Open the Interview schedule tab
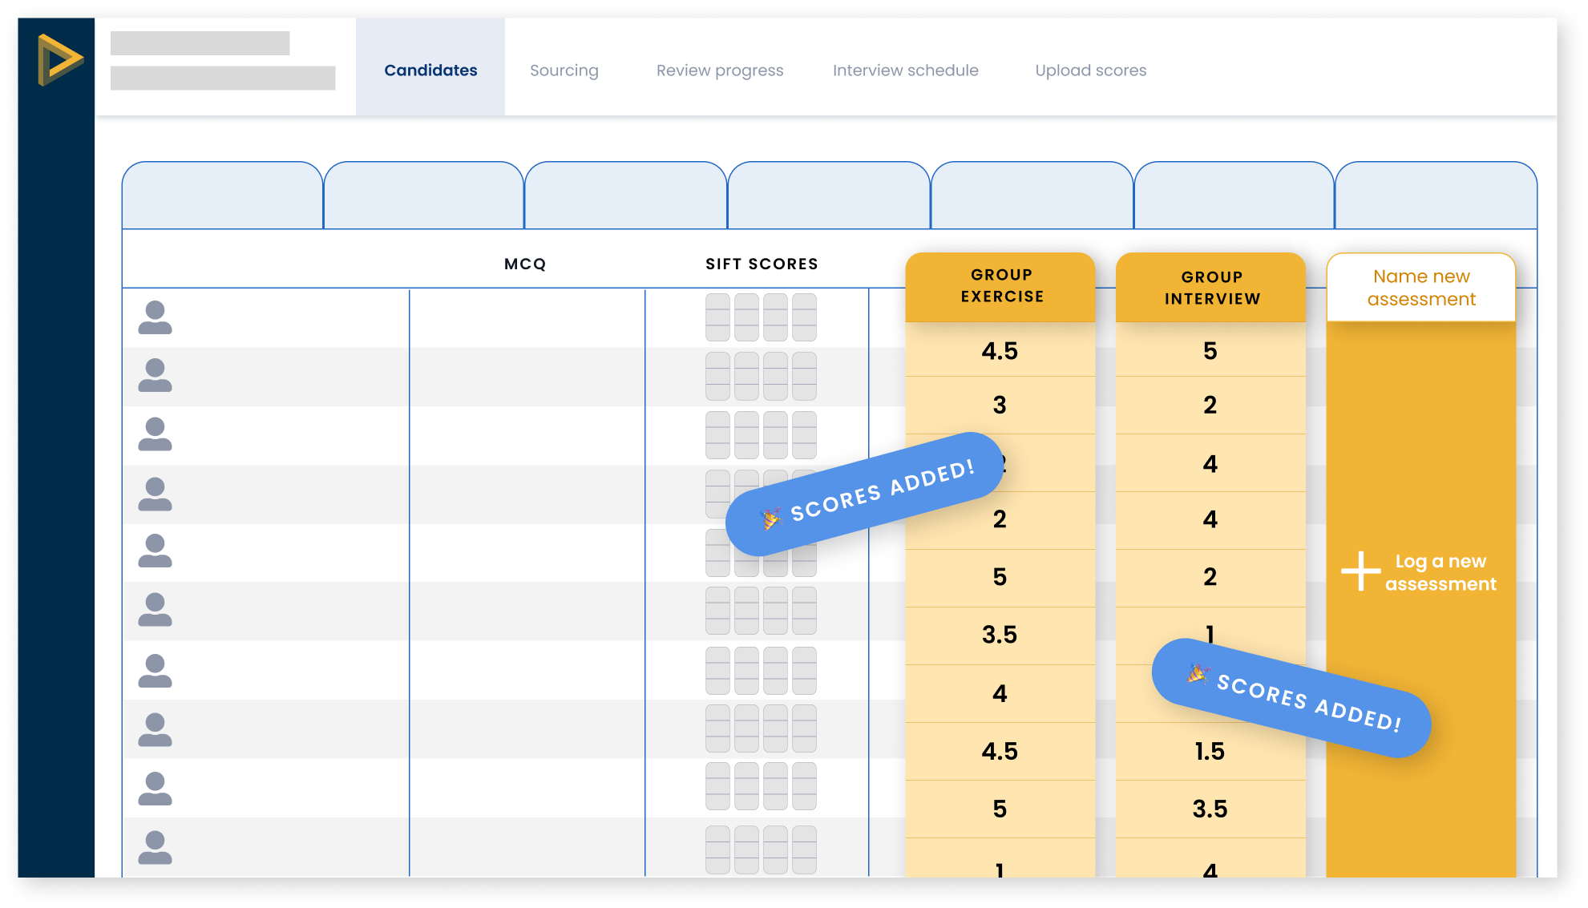The height and width of the screenshot is (908, 1588). (x=905, y=71)
